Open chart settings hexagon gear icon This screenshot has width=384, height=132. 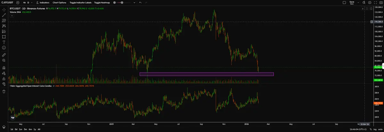(370, 2)
